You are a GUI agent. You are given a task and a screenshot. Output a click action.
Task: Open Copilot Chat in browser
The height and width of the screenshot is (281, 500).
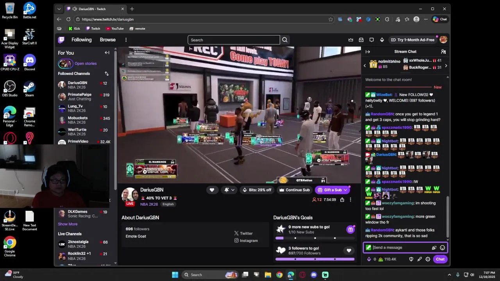pyautogui.click(x=440, y=19)
